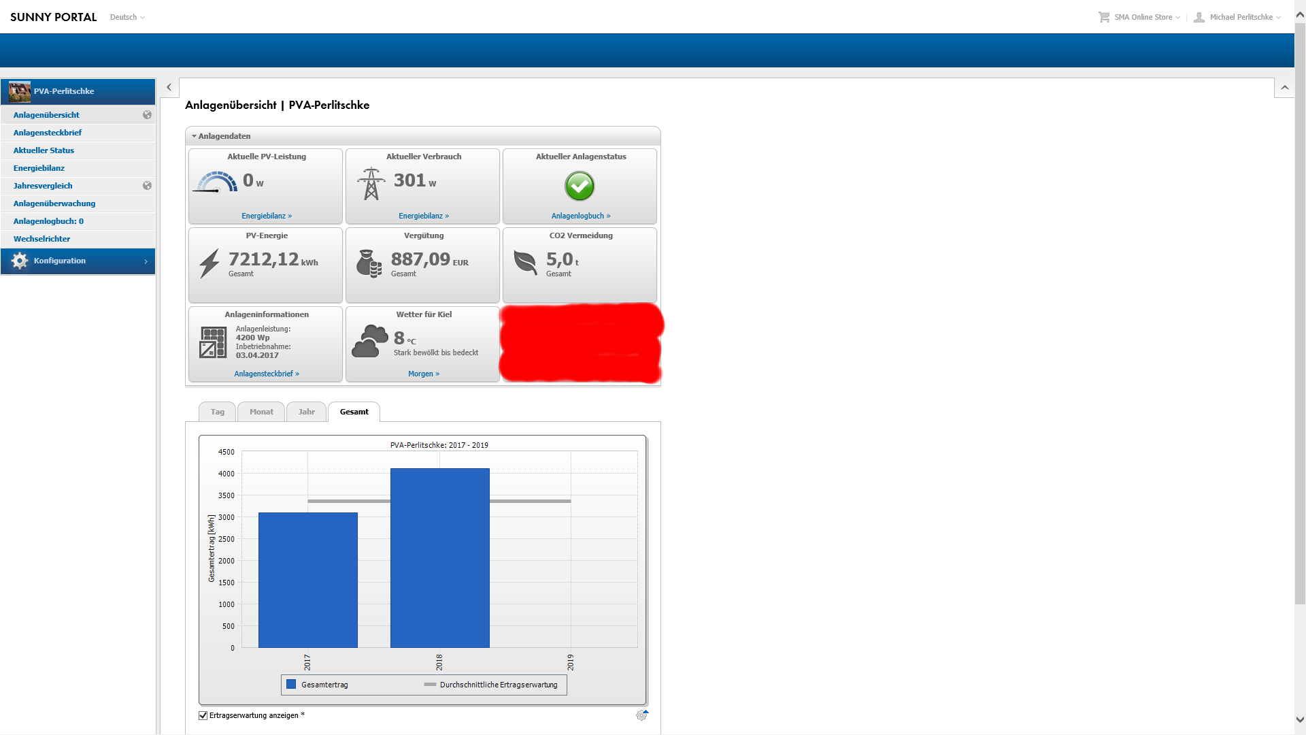Click the shopping cart icon
1306x735 pixels.
coord(1103,17)
